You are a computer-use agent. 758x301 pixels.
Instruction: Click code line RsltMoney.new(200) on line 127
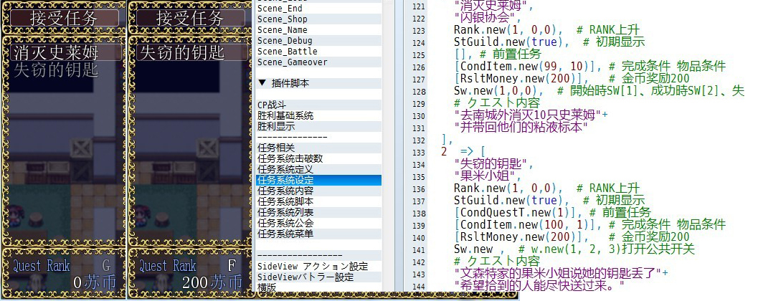521,80
